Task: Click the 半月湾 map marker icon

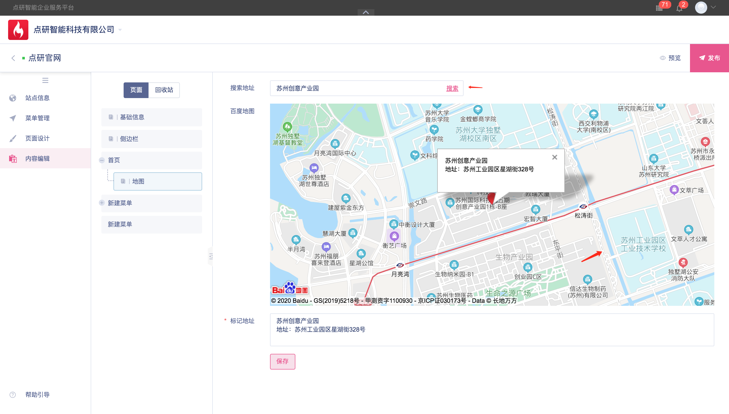Action: pos(296,240)
